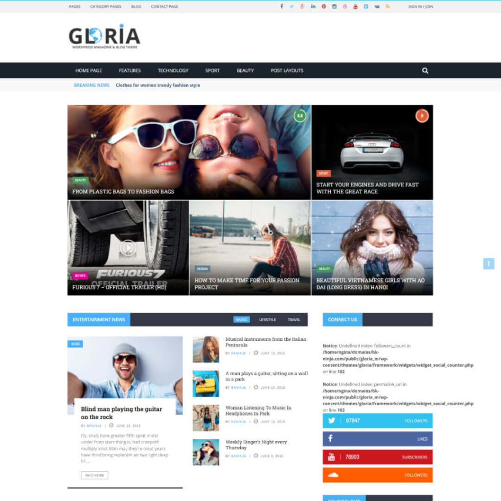Switch to the Lifestyle tab
This screenshot has height=501, width=501.
(x=268, y=319)
